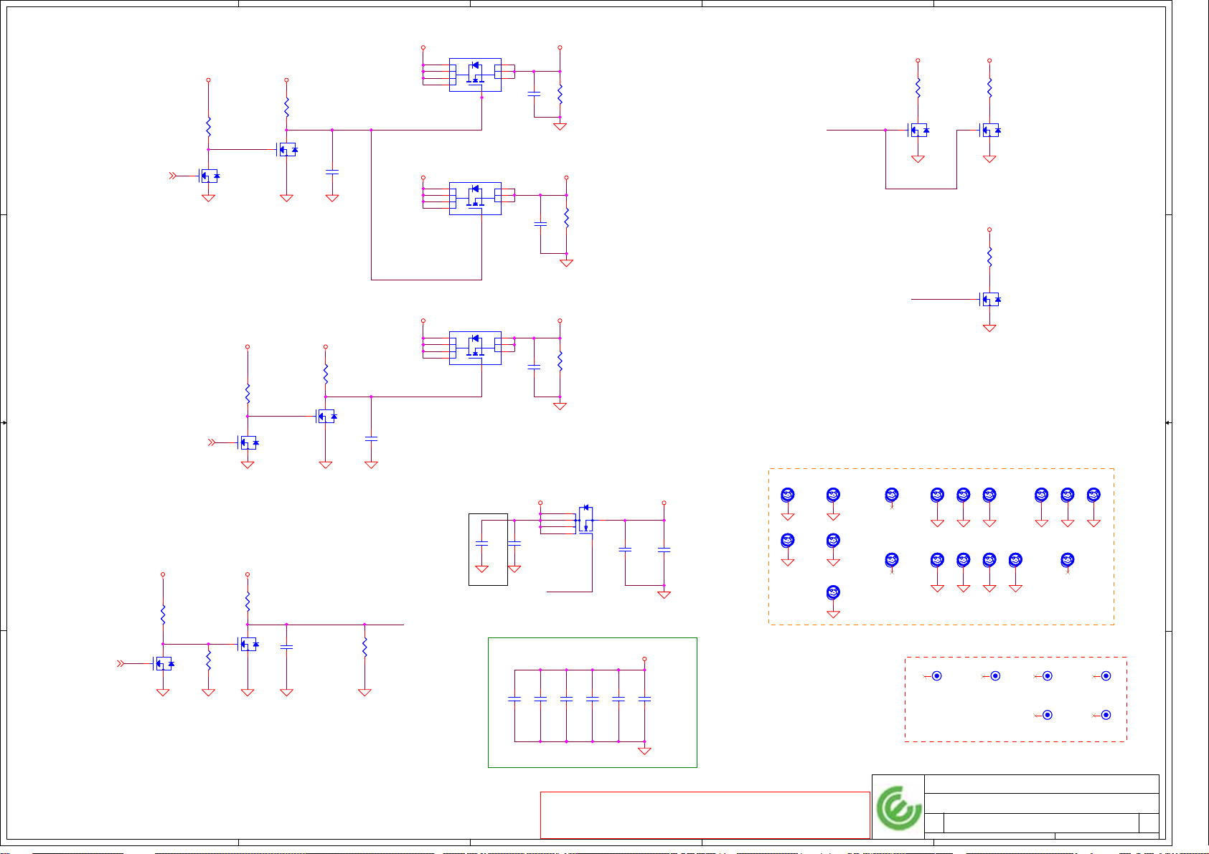This screenshot has width=1209, height=854.
Task: Click the top row cell of the title block
Action: [1042, 784]
